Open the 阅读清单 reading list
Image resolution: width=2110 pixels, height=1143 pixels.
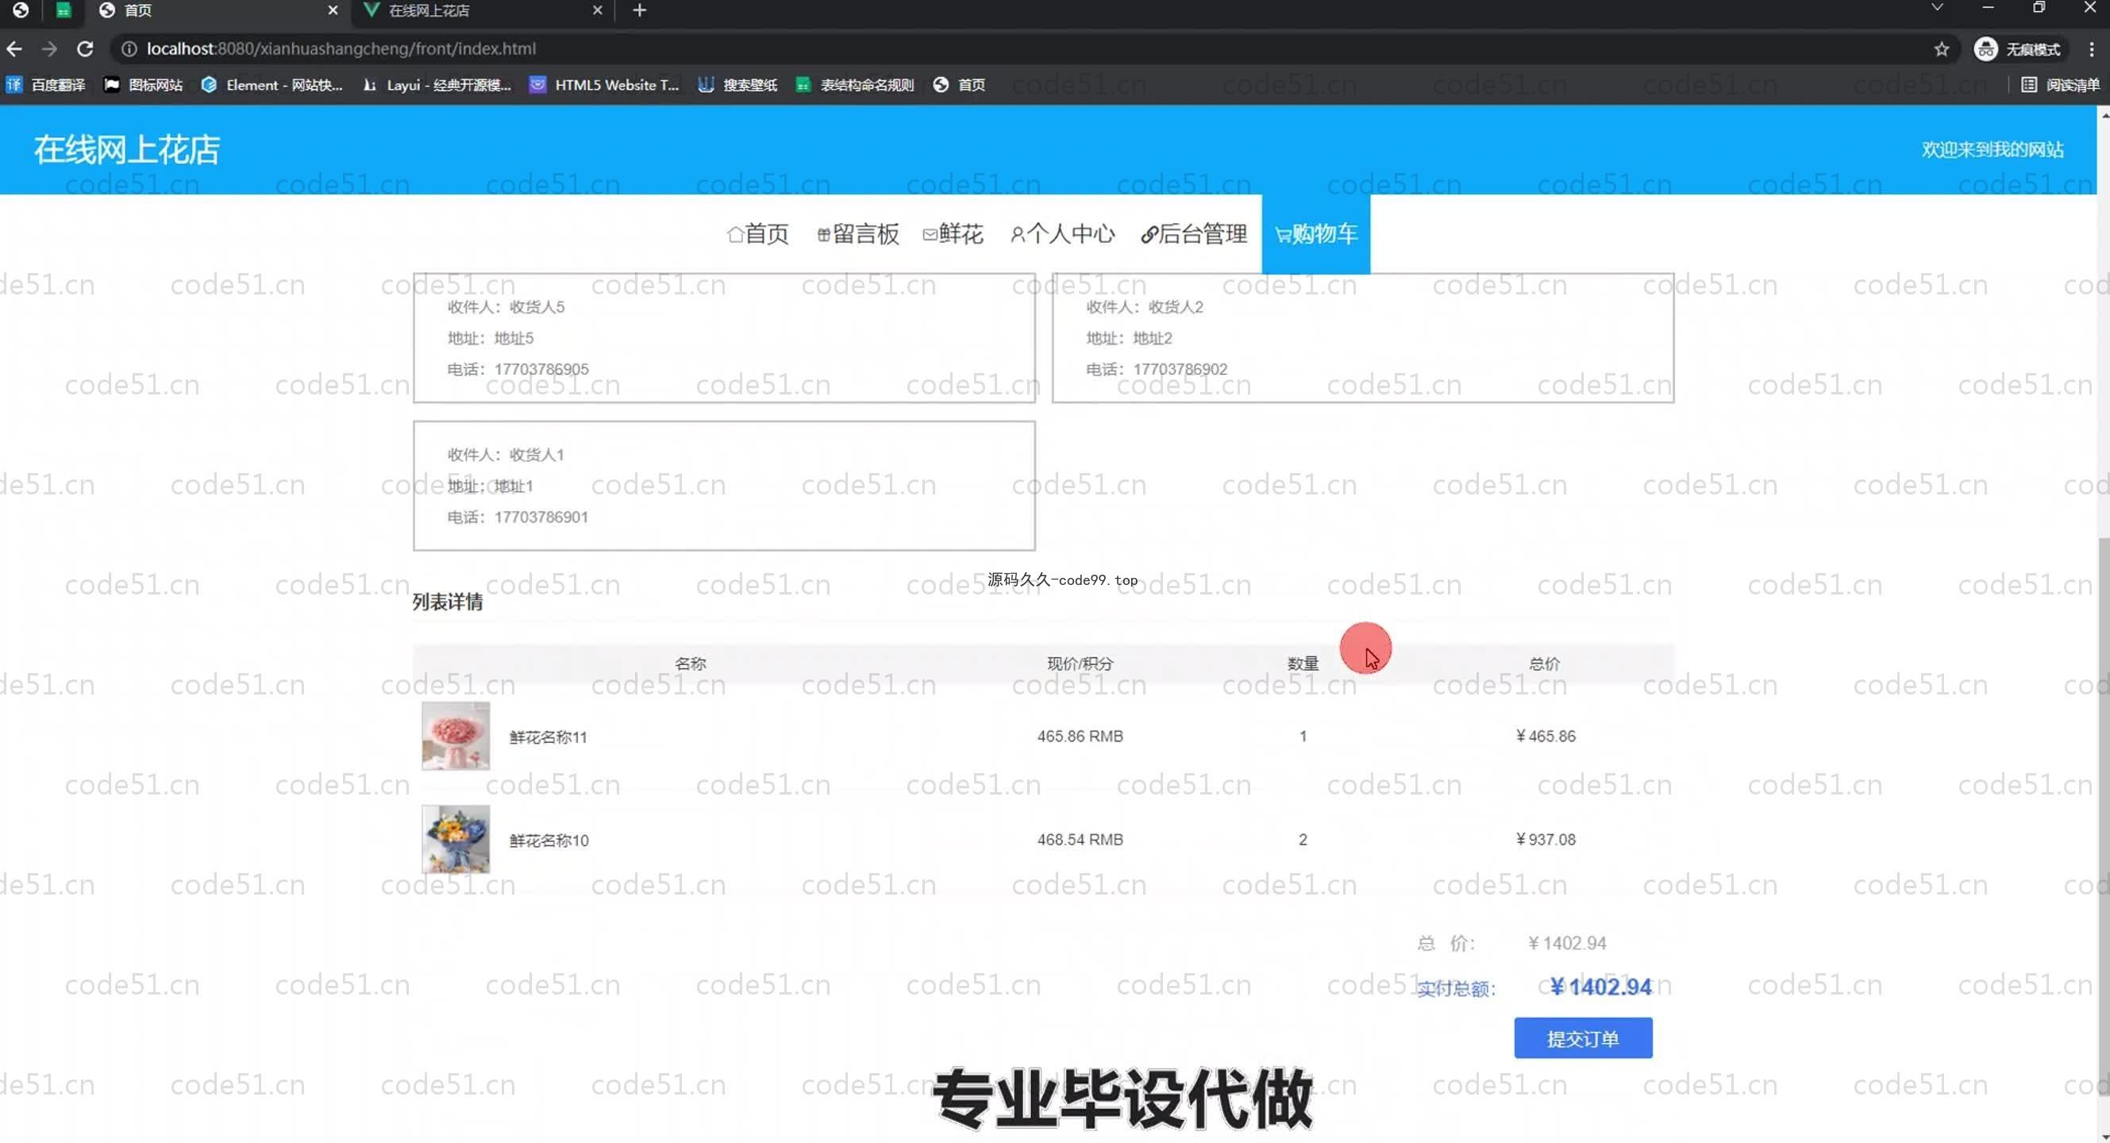tap(2061, 85)
